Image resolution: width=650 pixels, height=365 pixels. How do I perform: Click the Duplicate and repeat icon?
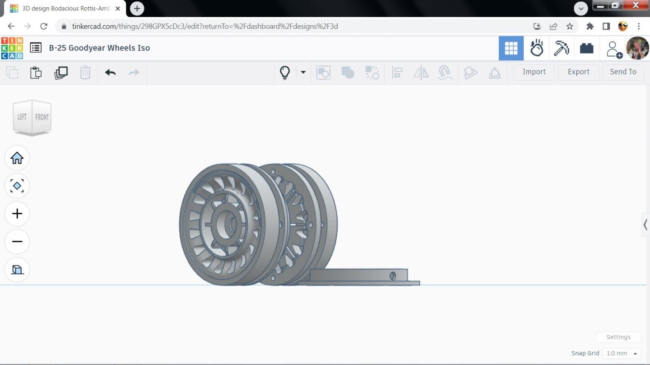coord(60,73)
